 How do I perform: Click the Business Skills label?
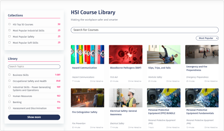(x=20, y=75)
